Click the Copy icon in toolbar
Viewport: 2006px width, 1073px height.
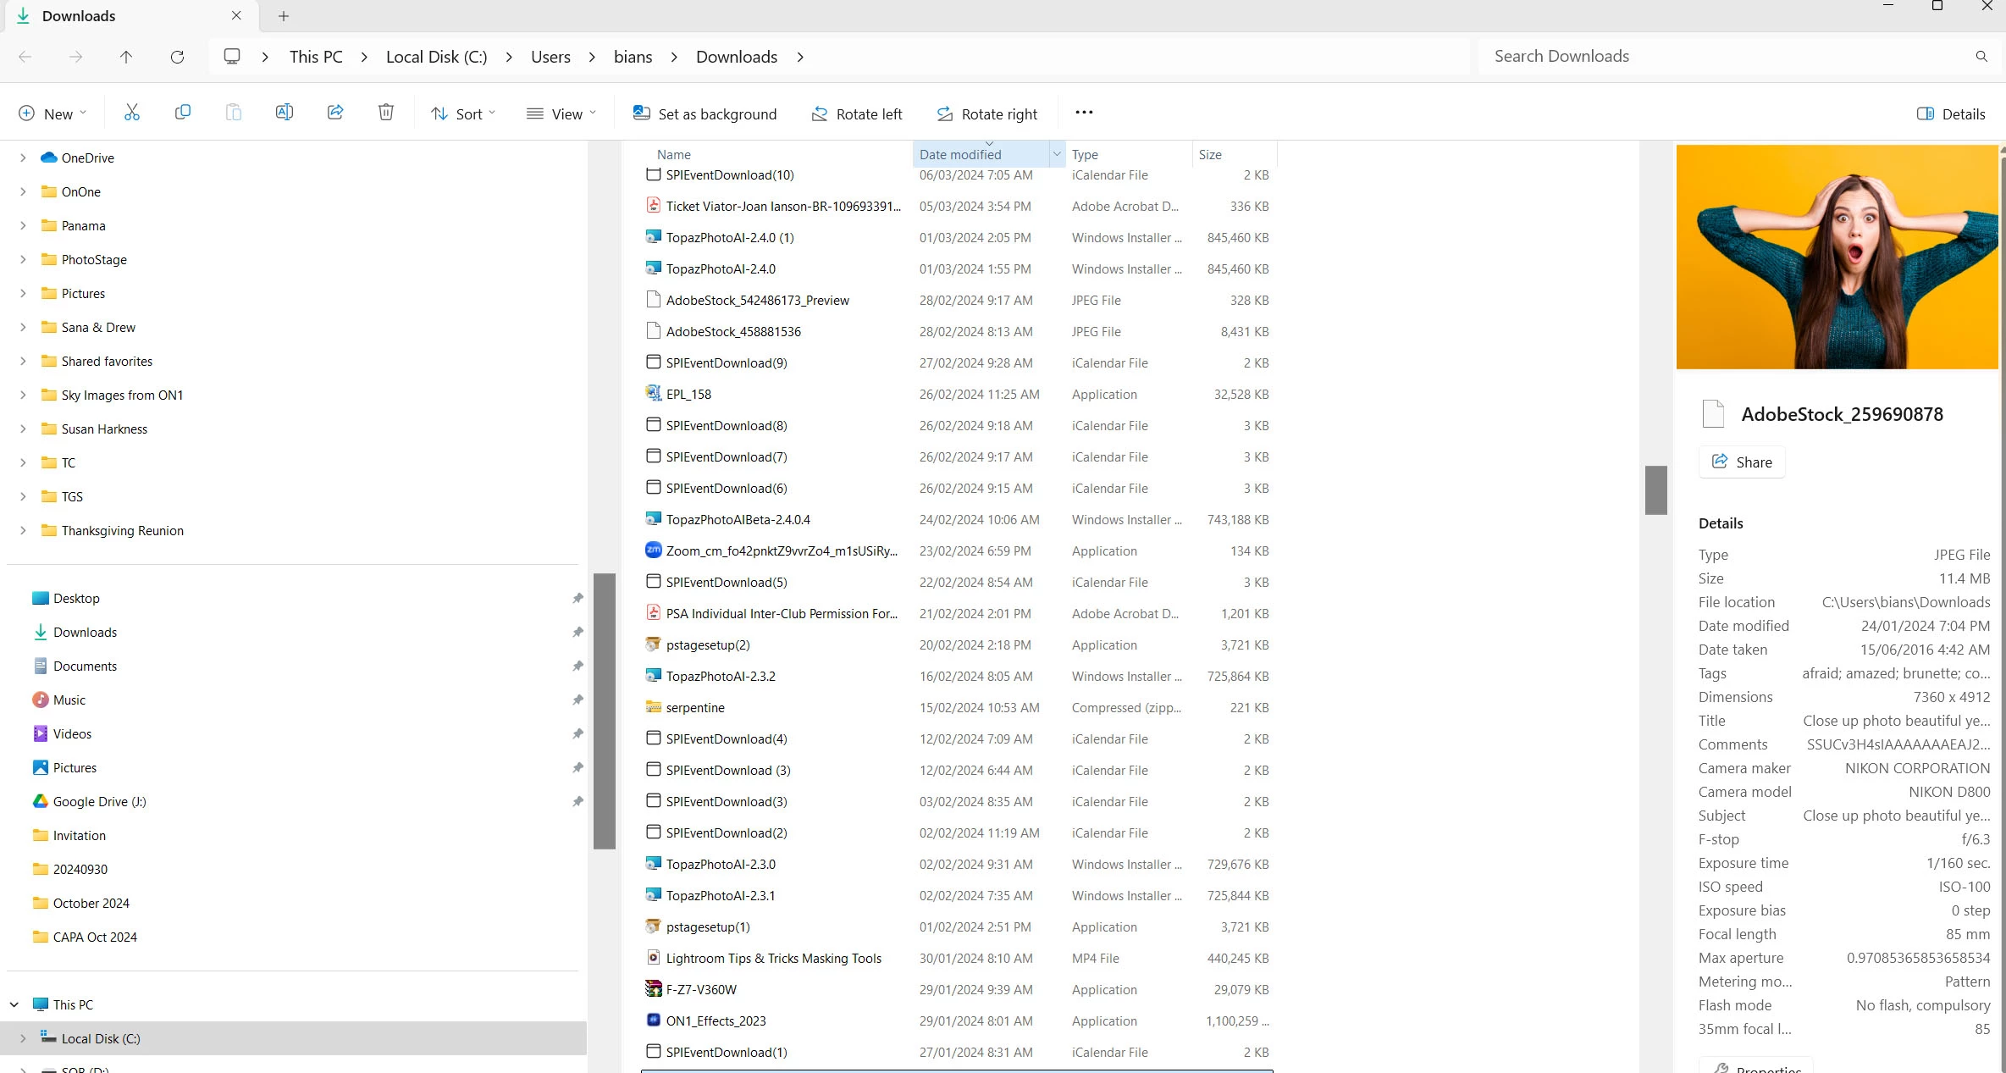pyautogui.click(x=182, y=113)
